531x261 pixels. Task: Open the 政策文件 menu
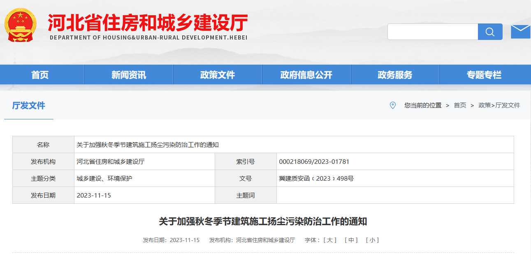217,75
